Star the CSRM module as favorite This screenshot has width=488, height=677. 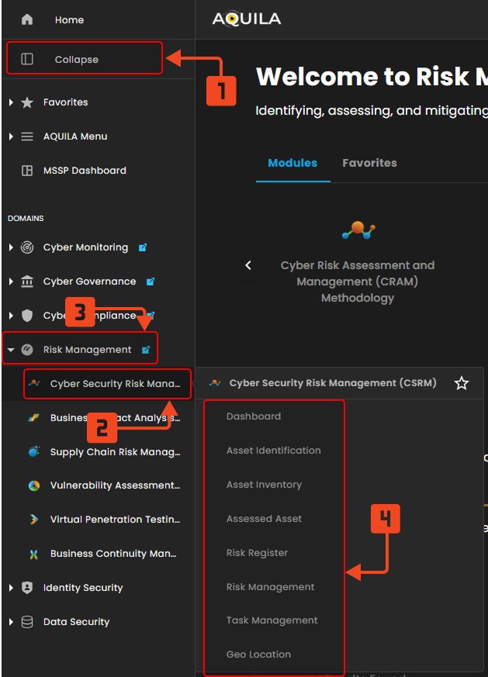point(462,383)
